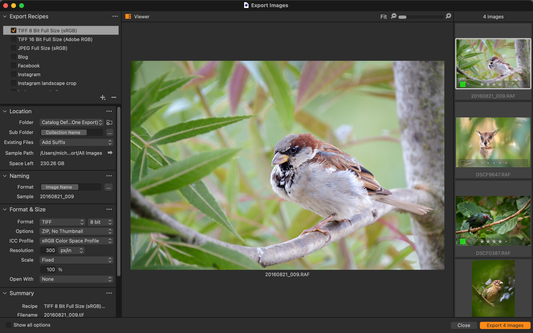Viewport: 533px width, 333px height.
Task: Click green color tag on 20160821_009.RAF thumbnail
Action: [463, 85]
